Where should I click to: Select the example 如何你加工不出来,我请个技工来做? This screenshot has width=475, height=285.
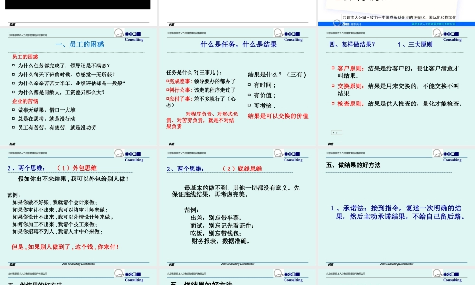pos(55,224)
